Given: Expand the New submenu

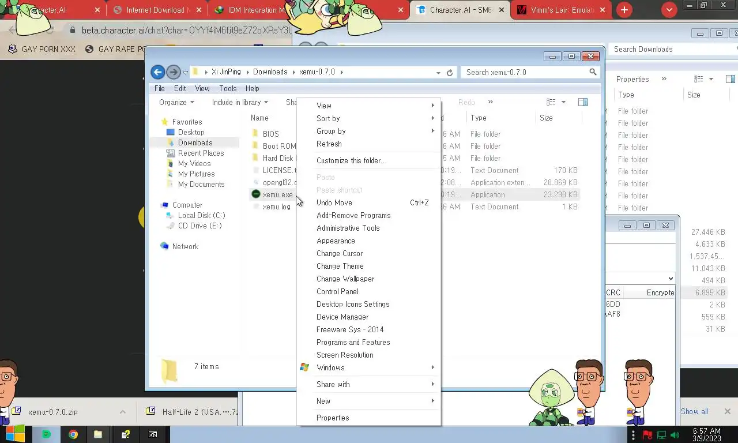Looking at the screenshot, I should coord(369,401).
